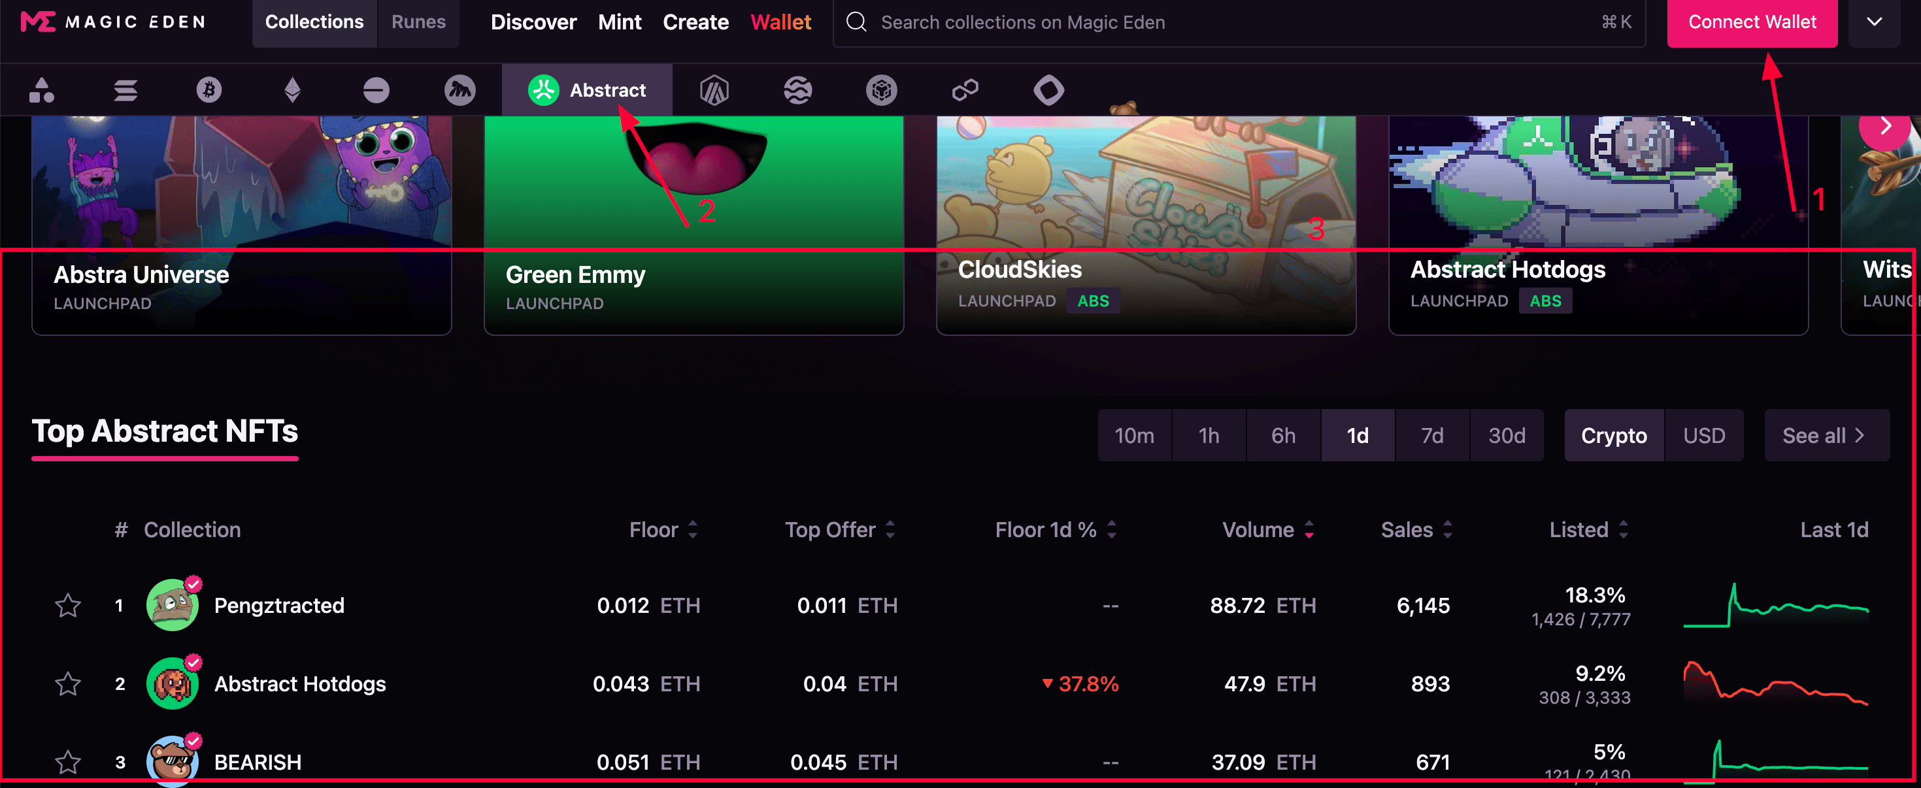Image resolution: width=1921 pixels, height=788 pixels.
Task: Star the Abstract Hotdogs collection
Action: (68, 683)
